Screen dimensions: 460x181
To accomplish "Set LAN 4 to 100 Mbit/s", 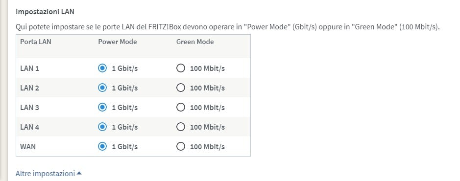I will tap(181, 127).
